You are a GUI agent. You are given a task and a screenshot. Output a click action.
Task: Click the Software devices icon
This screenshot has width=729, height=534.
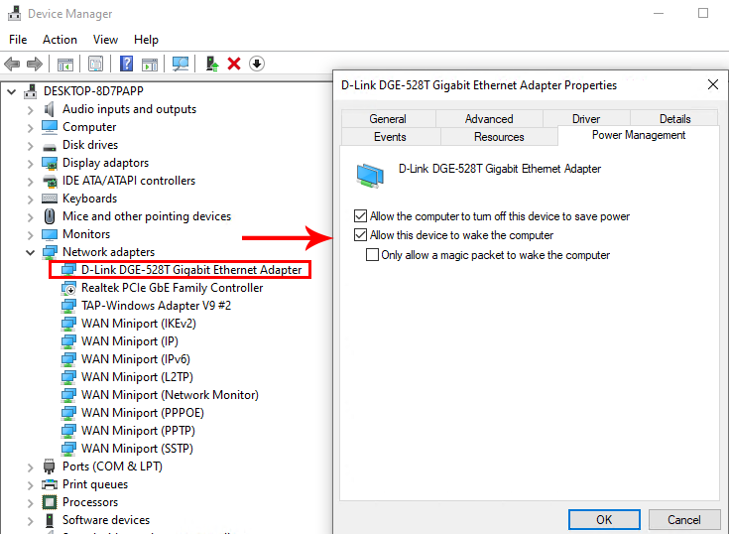point(50,520)
